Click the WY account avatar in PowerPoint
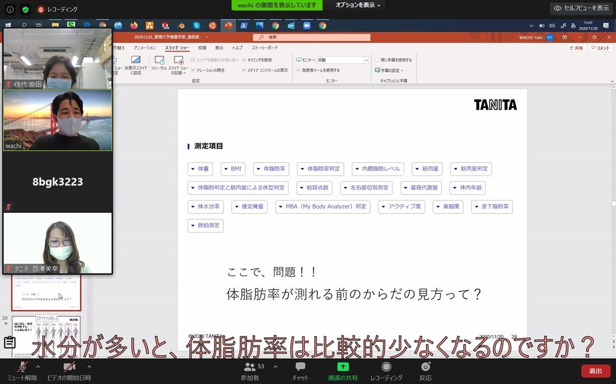 pos(549,37)
